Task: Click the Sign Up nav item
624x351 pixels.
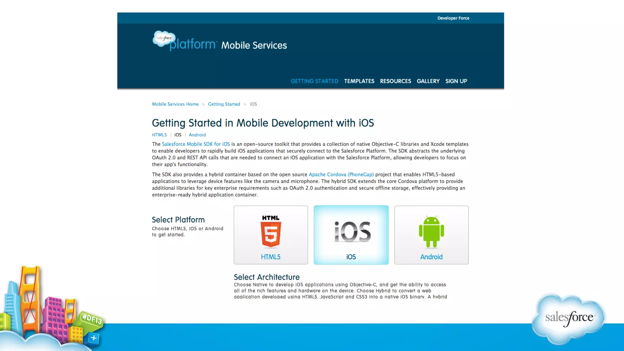Action: click(x=456, y=81)
